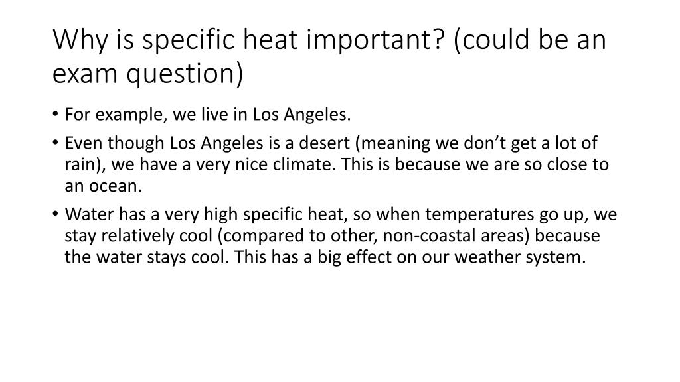Viewport: 680px width, 382px height.
Task: Click the line 'Even though Los Angeles is a desert'
Action: (x=207, y=143)
